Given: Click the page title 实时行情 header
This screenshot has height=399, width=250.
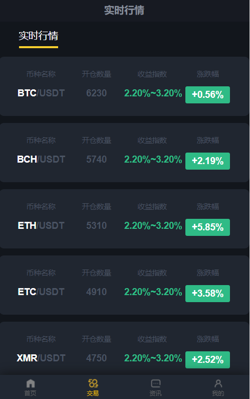Looking at the screenshot, I should coord(124,11).
